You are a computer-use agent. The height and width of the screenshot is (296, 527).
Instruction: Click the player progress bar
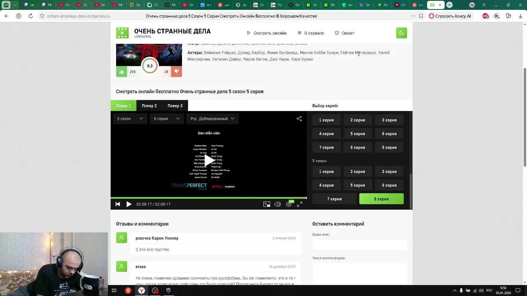209,198
